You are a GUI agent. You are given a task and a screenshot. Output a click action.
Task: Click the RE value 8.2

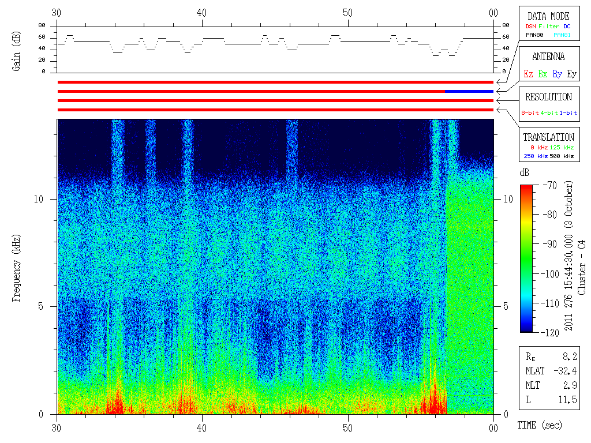[570, 356]
